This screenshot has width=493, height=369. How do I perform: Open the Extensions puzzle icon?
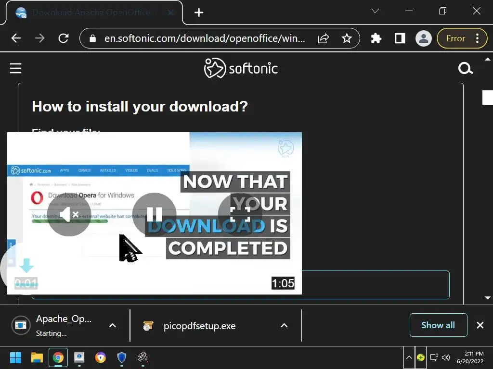click(x=376, y=38)
